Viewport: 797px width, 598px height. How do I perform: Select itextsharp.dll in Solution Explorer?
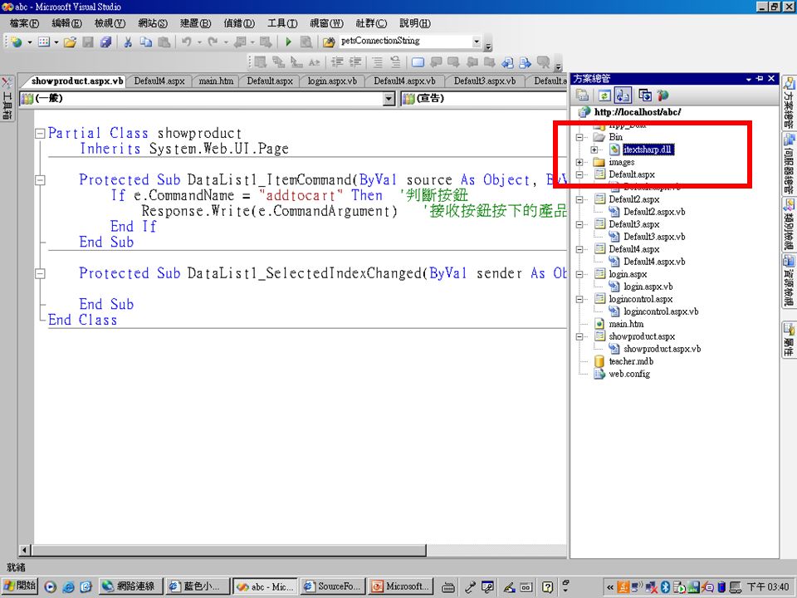click(x=648, y=149)
